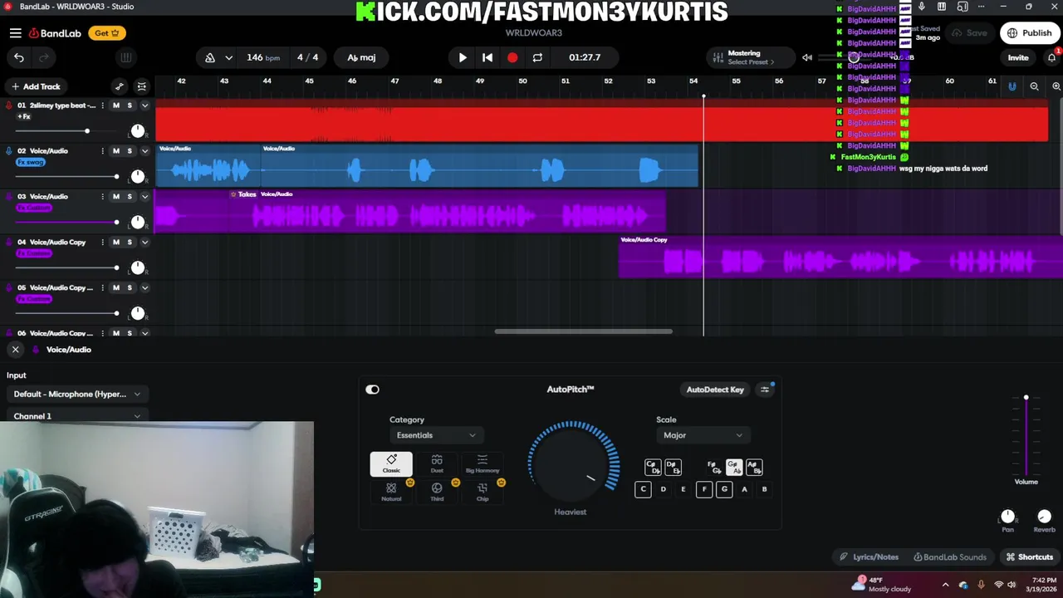Open metronome options dropdown arrow

[x=228, y=57]
